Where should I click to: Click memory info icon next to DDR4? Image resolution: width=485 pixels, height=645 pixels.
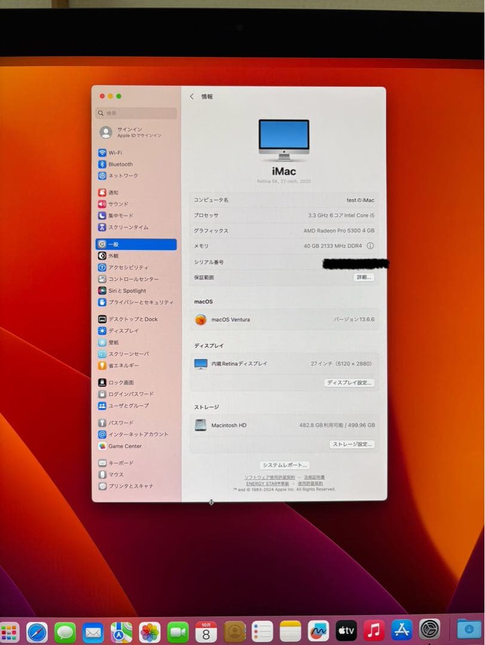click(370, 245)
